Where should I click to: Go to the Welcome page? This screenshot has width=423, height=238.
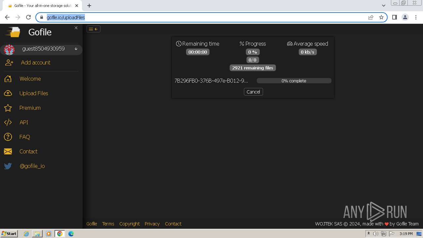[30, 79]
